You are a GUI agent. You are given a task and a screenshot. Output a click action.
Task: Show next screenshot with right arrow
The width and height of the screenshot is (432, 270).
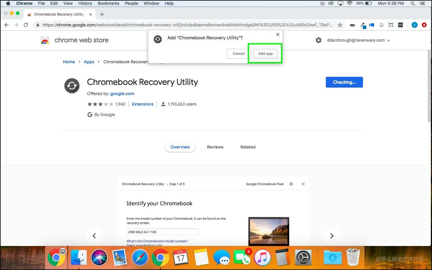[x=331, y=236]
